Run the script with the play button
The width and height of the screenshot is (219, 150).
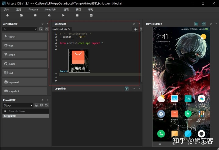63,15
